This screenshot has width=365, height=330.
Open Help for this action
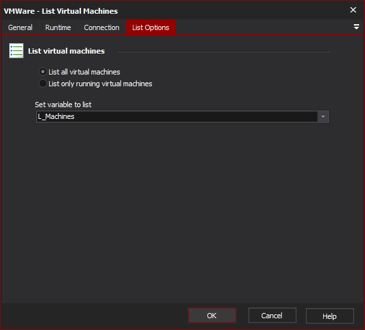[330, 316]
